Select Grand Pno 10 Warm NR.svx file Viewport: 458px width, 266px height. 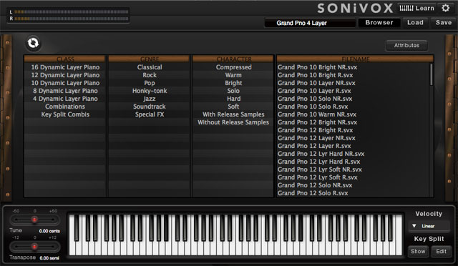317,114
